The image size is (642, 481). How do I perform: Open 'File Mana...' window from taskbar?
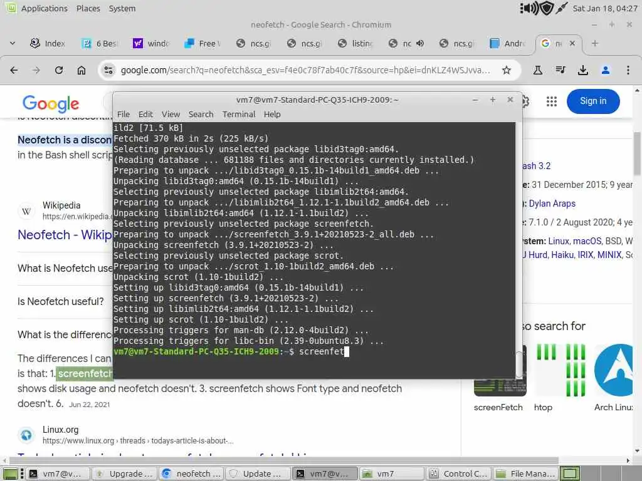click(x=525, y=473)
